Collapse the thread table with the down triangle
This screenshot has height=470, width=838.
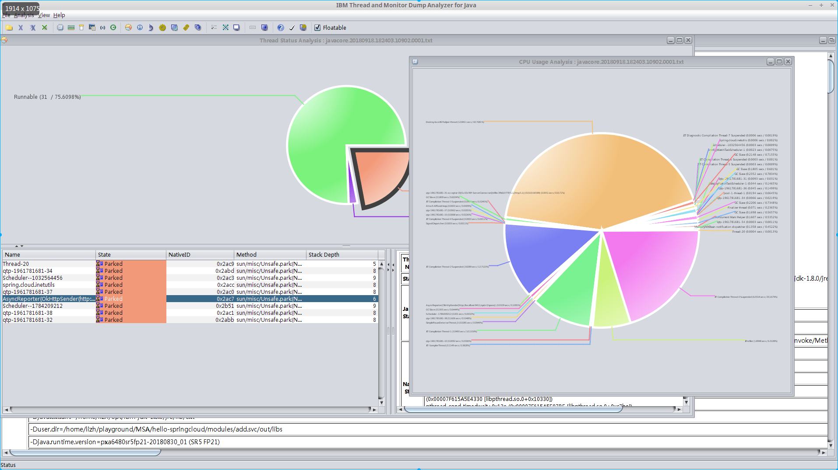(x=23, y=246)
